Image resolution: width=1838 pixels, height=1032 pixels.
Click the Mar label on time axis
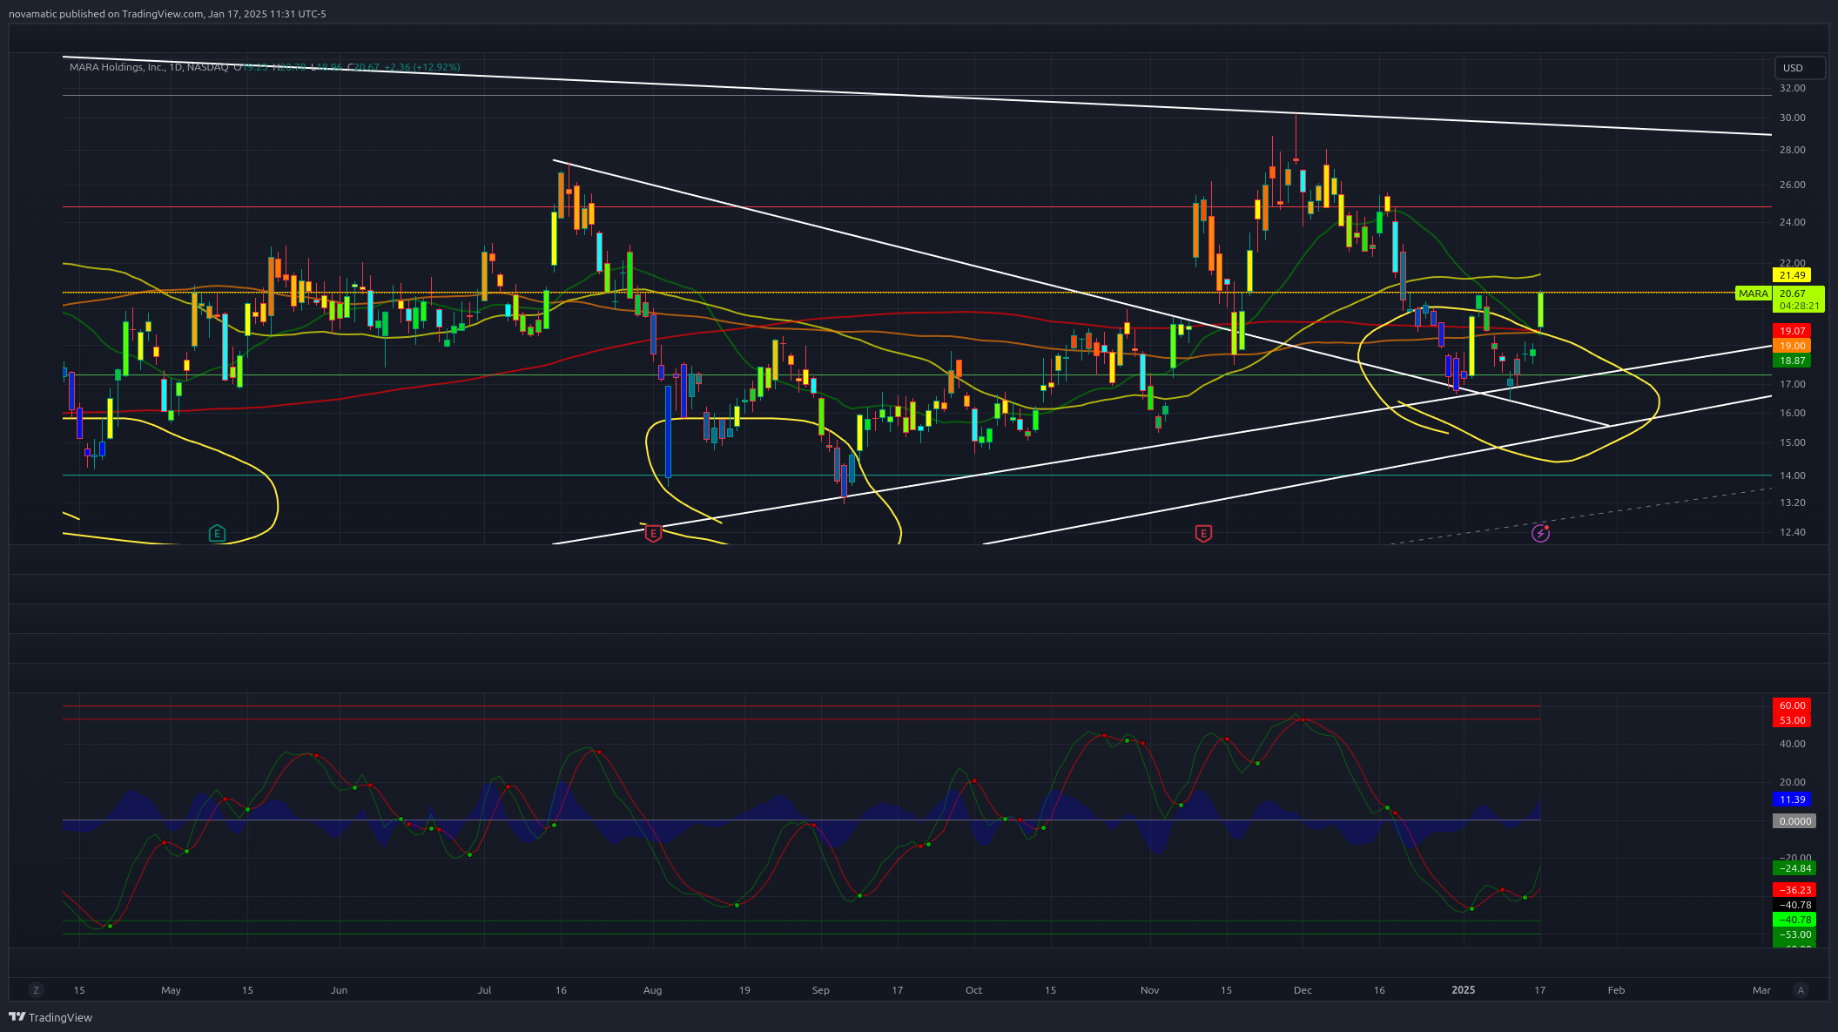1761,990
